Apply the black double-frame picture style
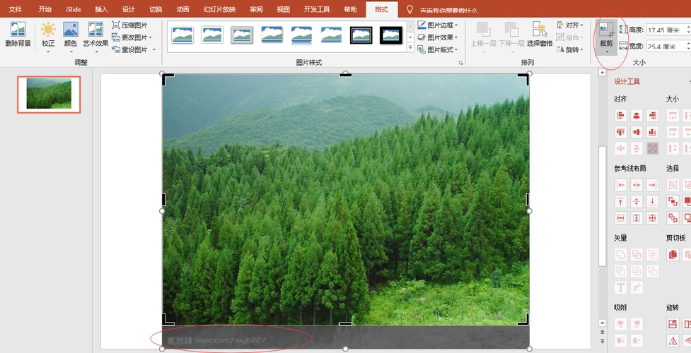 [361, 35]
